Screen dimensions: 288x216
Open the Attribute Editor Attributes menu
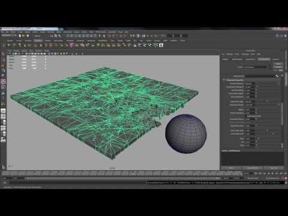click(x=245, y=54)
